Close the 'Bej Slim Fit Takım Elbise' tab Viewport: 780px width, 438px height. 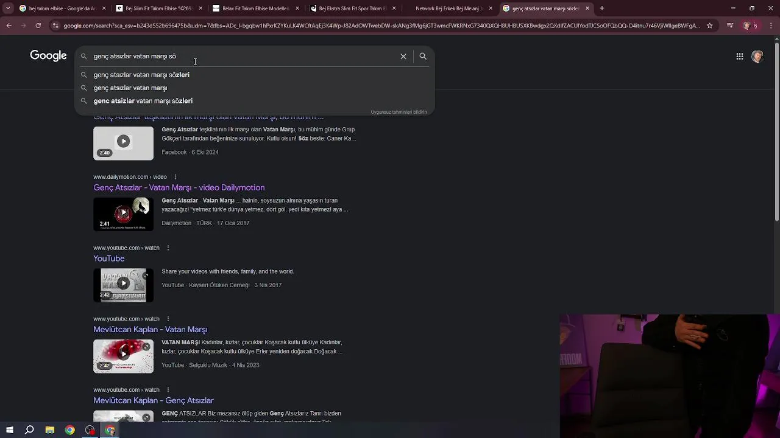coord(200,9)
